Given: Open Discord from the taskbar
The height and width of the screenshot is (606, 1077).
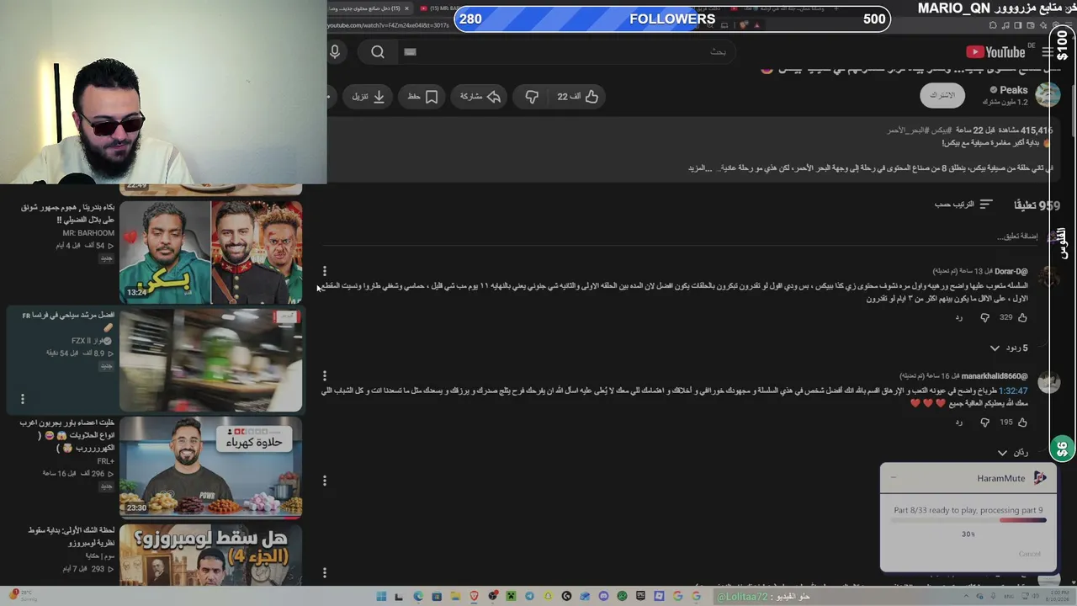Looking at the screenshot, I should [x=603, y=597].
